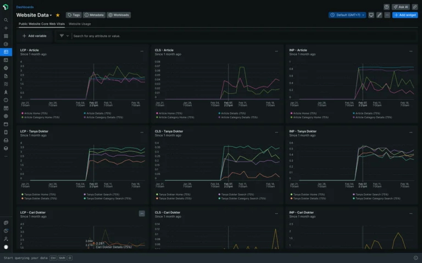This screenshot has height=263, width=422.
Task: Enter TV mode with monitor icon
Action: point(371,15)
